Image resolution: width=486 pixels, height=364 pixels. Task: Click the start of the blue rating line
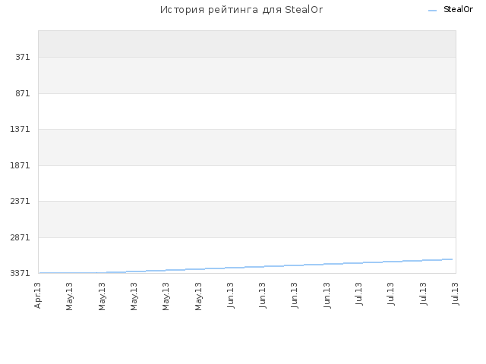[x=40, y=273]
